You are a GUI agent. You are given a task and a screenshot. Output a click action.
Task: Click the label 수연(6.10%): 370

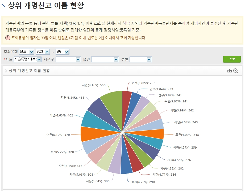pyautogui.click(x=58, y=135)
